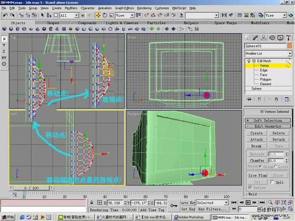This screenshot has width=295, height=221.
Task: Open the Material Editor icon
Action: pyautogui.click(x=253, y=15)
